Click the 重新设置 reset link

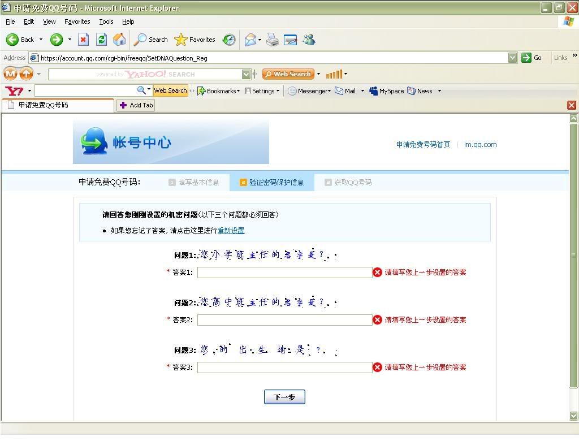click(231, 231)
